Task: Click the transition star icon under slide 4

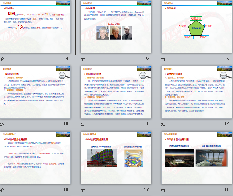Action: (x=2, y=59)
